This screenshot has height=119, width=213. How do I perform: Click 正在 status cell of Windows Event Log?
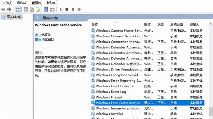(161, 92)
